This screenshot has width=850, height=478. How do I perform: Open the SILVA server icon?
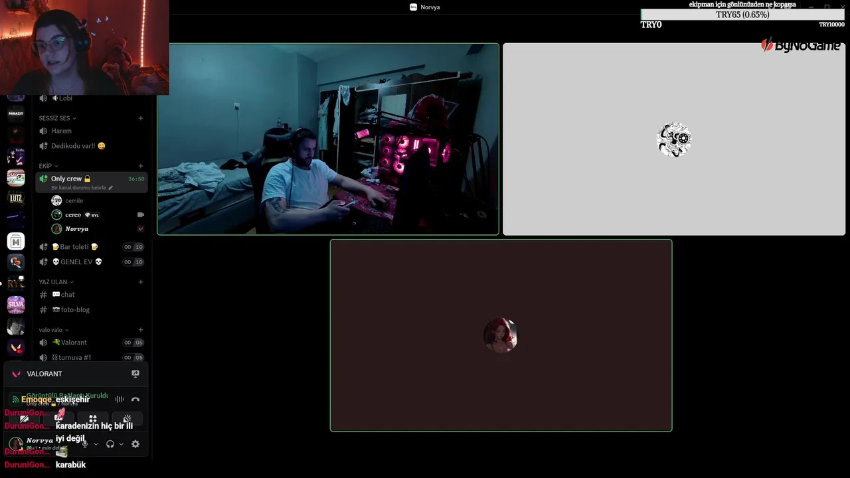(16, 304)
